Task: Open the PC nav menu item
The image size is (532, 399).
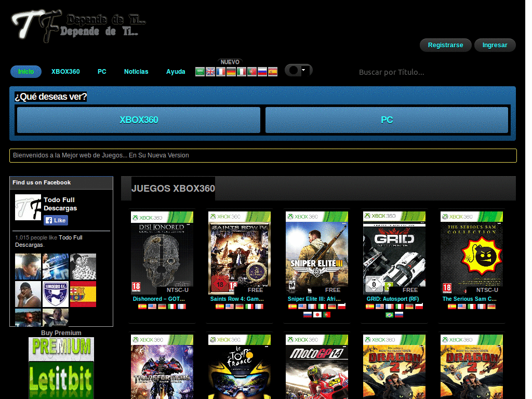Action: coord(102,72)
